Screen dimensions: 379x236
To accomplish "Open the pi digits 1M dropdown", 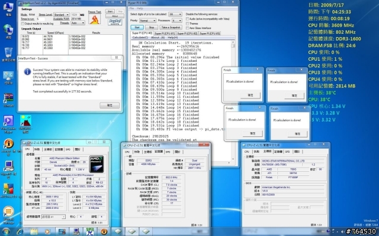I will (175, 14).
